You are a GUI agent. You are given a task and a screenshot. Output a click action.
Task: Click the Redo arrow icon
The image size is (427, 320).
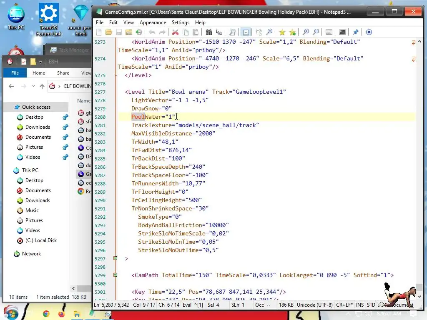pyautogui.click(x=162, y=32)
